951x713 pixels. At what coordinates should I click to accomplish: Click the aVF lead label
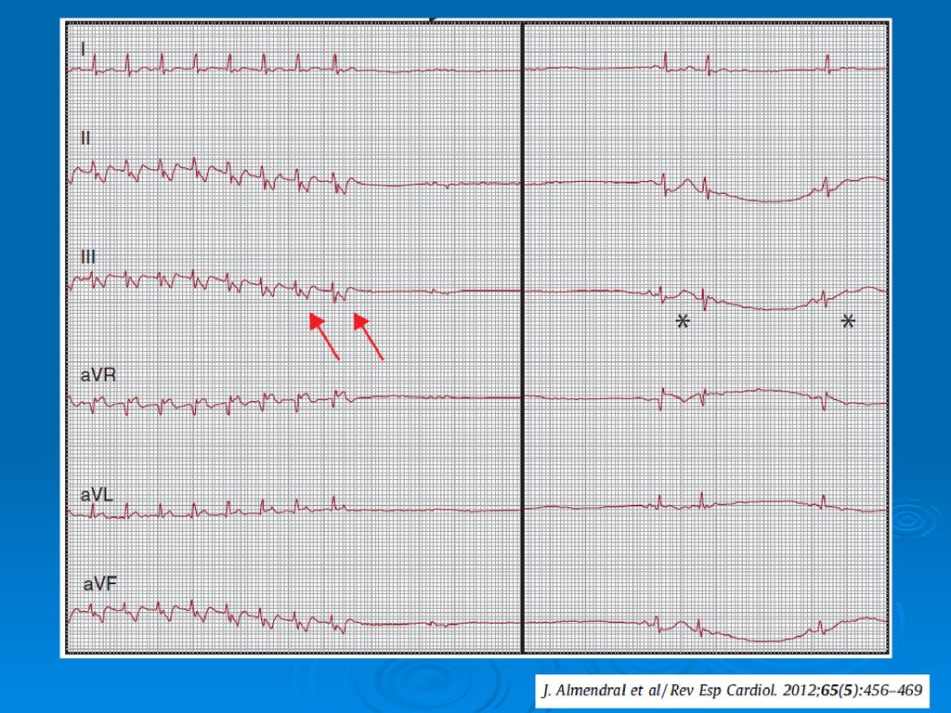click(100, 584)
